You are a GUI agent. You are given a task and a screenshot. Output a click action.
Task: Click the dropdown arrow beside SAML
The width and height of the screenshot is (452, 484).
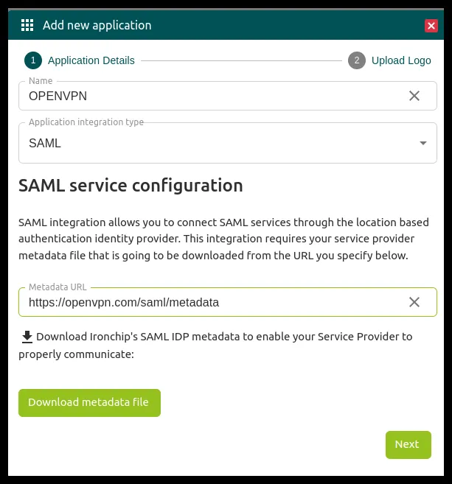pyautogui.click(x=423, y=143)
